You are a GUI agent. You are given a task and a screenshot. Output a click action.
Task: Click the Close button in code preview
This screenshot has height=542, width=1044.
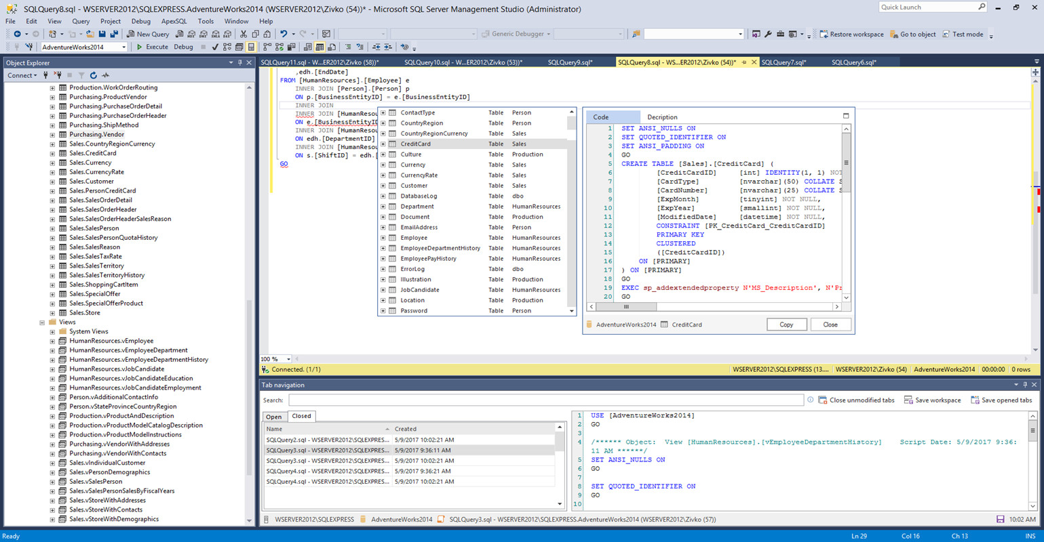tap(830, 325)
